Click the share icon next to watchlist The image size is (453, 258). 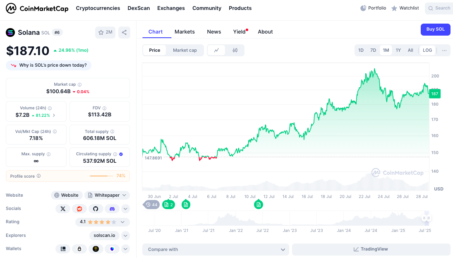[124, 32]
